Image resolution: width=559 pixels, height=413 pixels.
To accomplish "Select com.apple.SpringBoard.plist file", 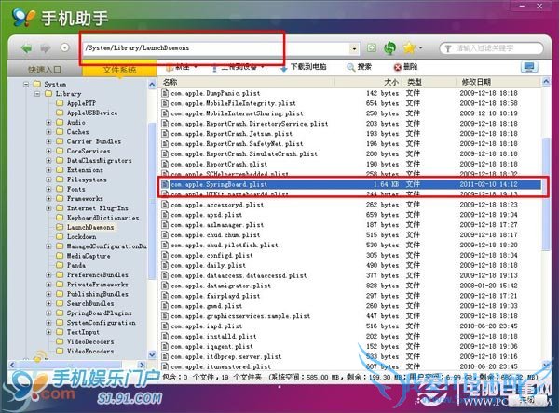I will (x=351, y=184).
